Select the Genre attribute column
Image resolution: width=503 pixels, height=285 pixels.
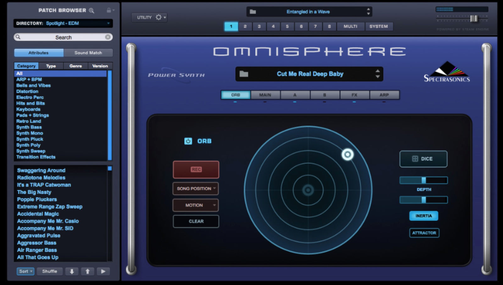point(75,66)
